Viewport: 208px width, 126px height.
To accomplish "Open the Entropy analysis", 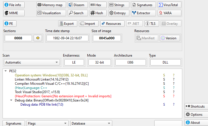I will (x=119, y=13).
